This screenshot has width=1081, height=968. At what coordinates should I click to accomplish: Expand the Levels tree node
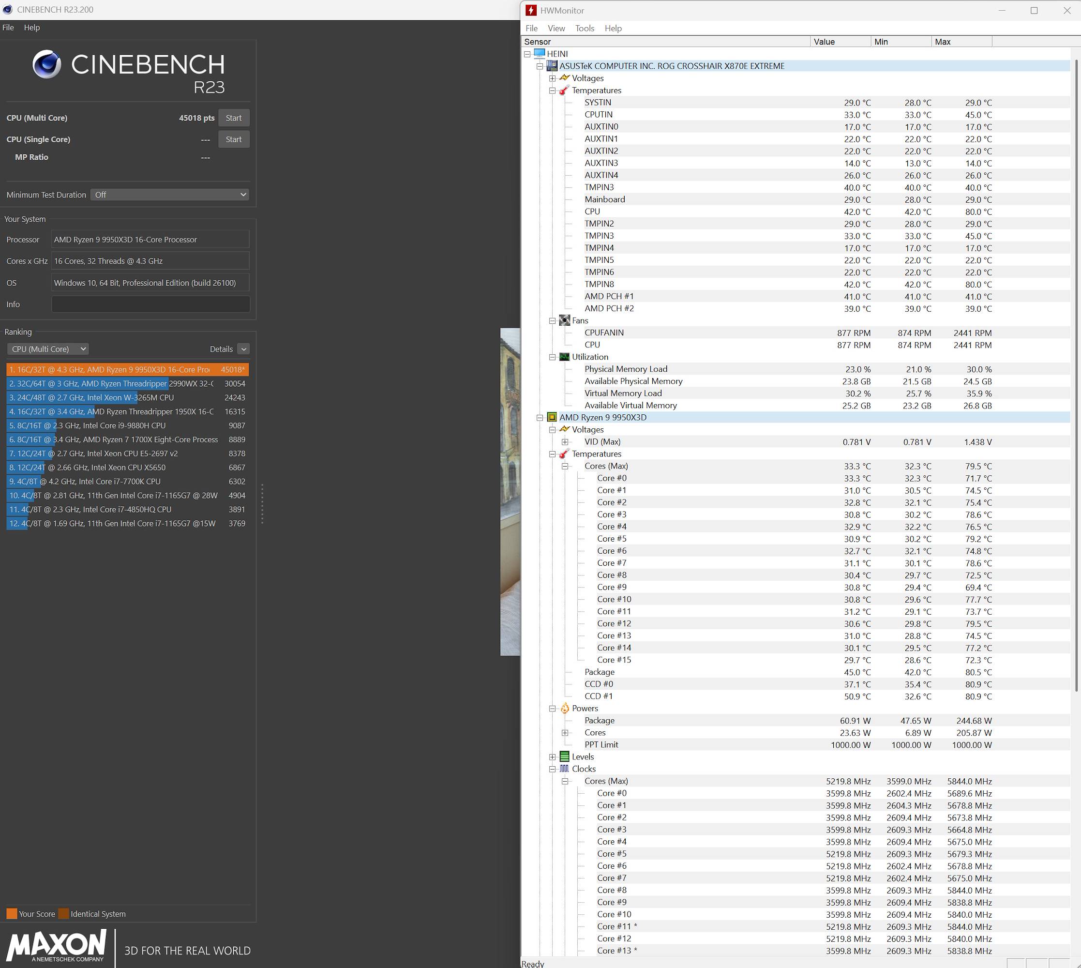click(x=553, y=757)
